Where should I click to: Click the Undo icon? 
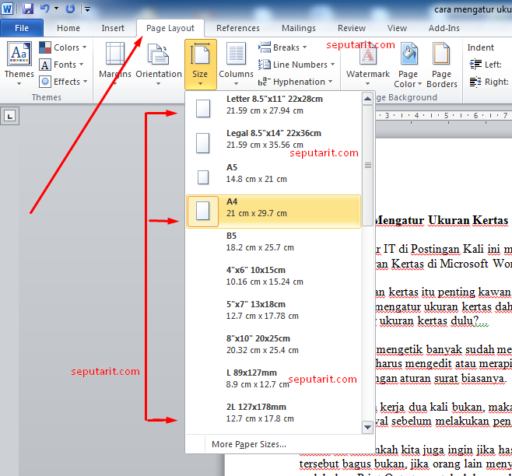point(44,9)
